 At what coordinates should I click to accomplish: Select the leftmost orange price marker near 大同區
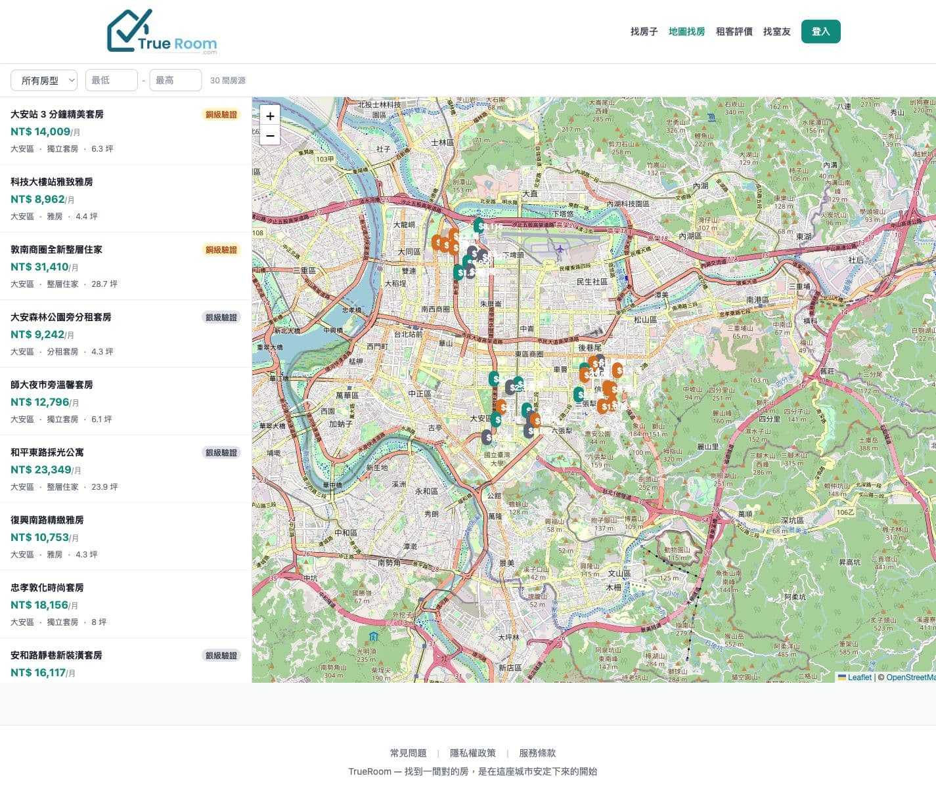[437, 242]
